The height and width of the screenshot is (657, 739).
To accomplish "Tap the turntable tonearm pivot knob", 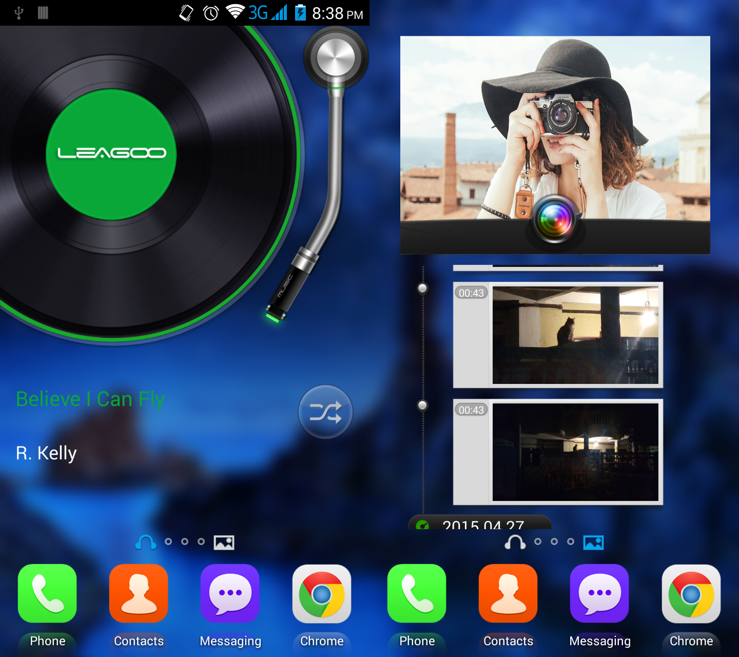I will [x=336, y=57].
